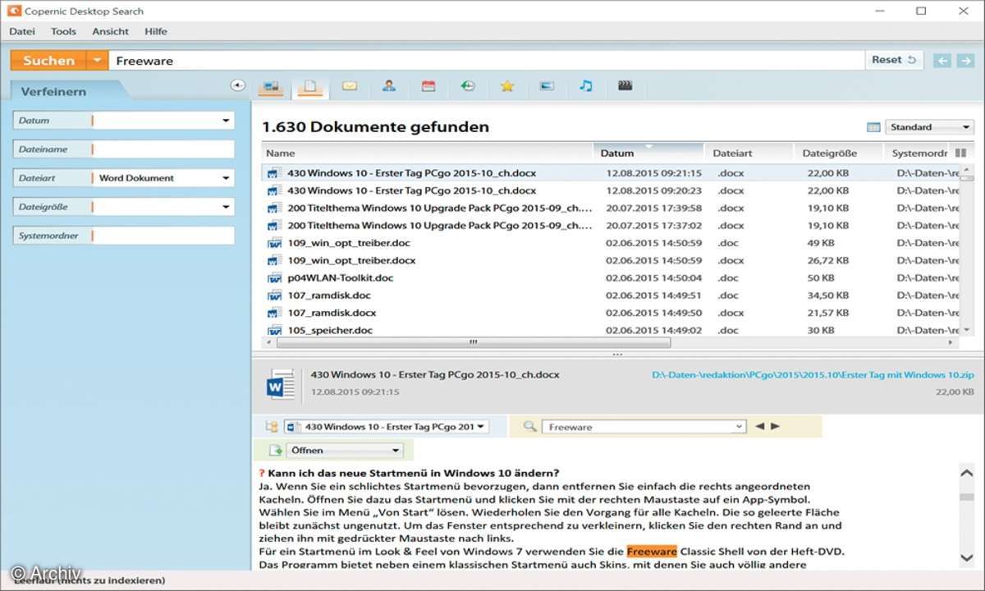Sort results by Dateiart column
This screenshot has width=985, height=591.
click(x=749, y=153)
